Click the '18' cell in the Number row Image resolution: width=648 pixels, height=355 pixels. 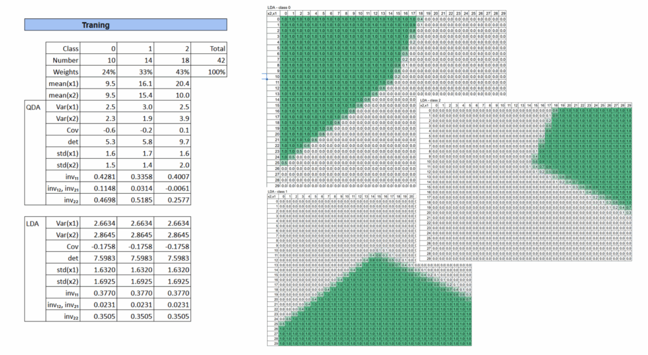(172, 60)
